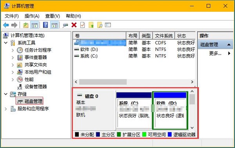Click 更多... in the actions pane

coord(215,53)
